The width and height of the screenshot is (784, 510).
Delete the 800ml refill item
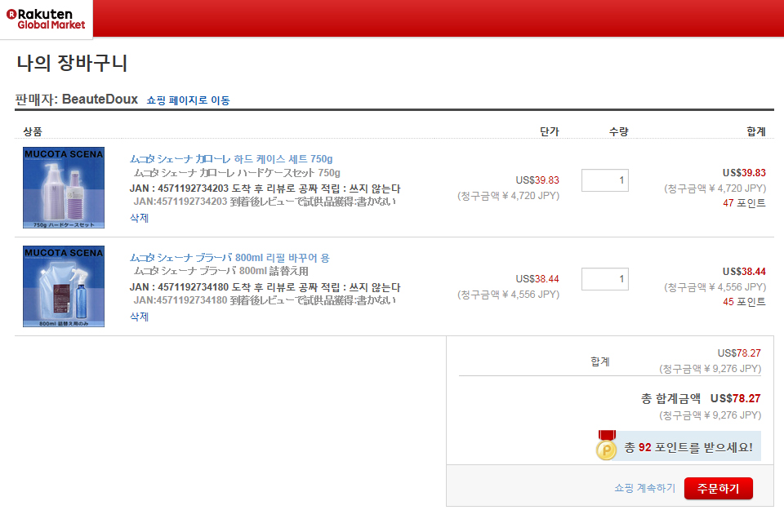(139, 317)
